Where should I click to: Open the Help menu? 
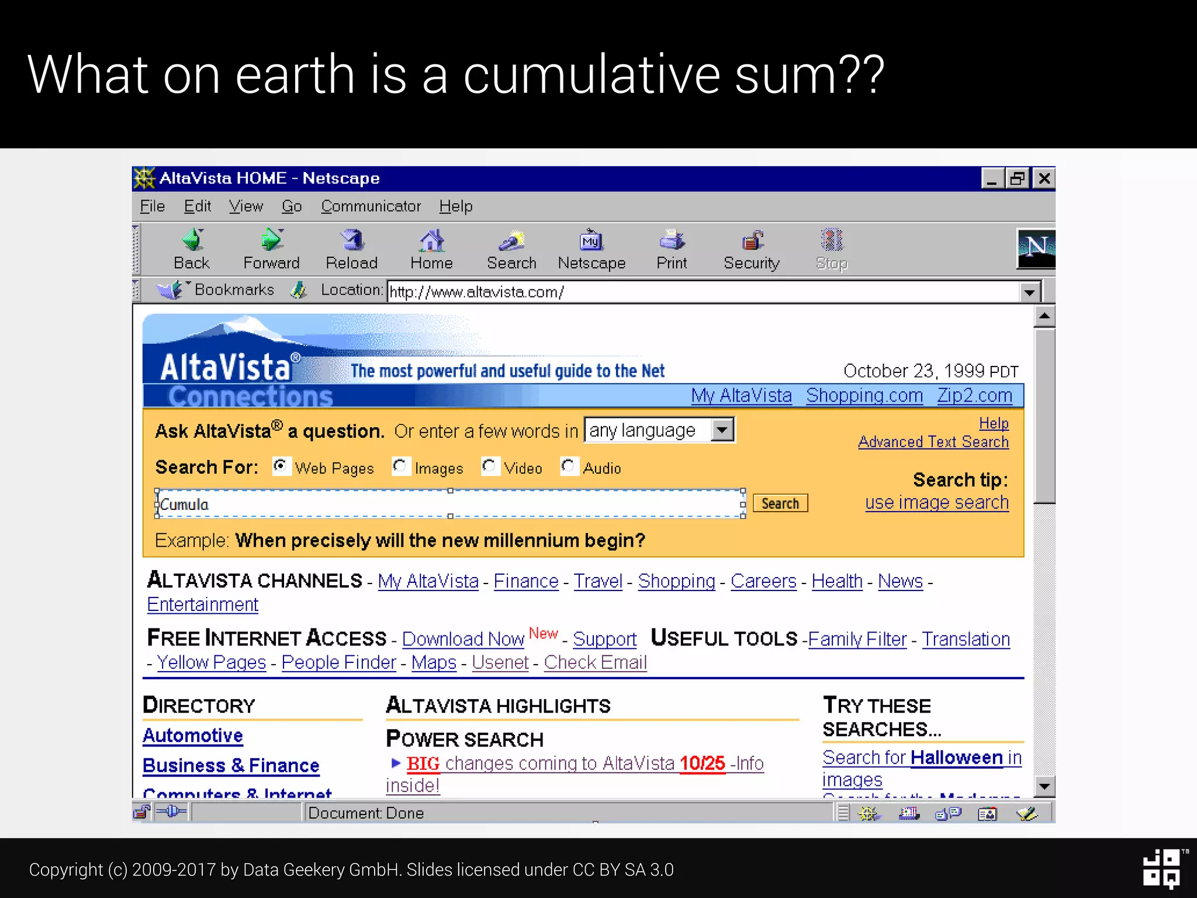[x=456, y=206]
